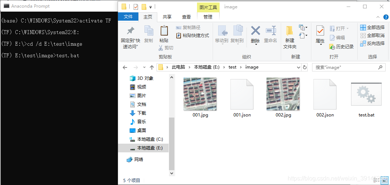The width and height of the screenshot is (390, 185).
Task: Select Documents (文档) in navigation pane
Action: pyautogui.click(x=138, y=104)
